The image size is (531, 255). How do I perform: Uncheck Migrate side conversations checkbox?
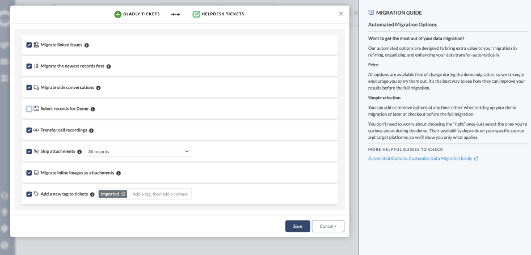(x=29, y=88)
